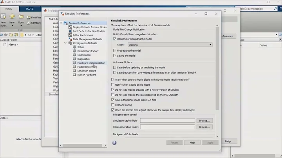The image size is (282, 158).
Task: Expand the Workspace panel actions arrow
Action: point(280,39)
